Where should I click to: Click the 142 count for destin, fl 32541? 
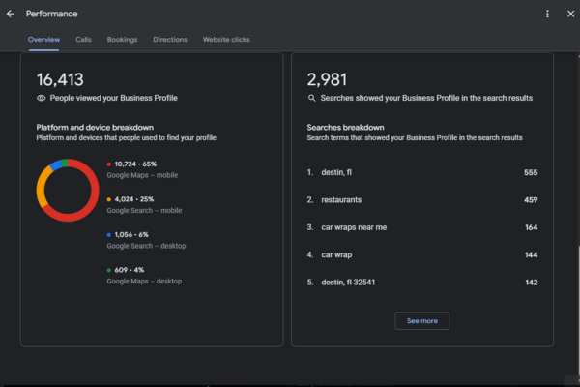point(532,283)
